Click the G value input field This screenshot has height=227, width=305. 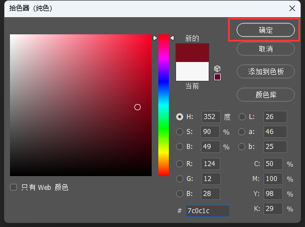click(x=211, y=179)
